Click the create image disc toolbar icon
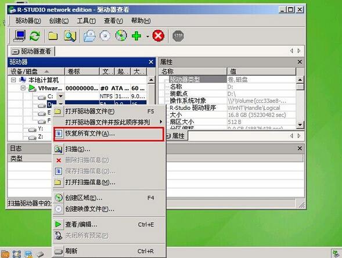 point(105,36)
